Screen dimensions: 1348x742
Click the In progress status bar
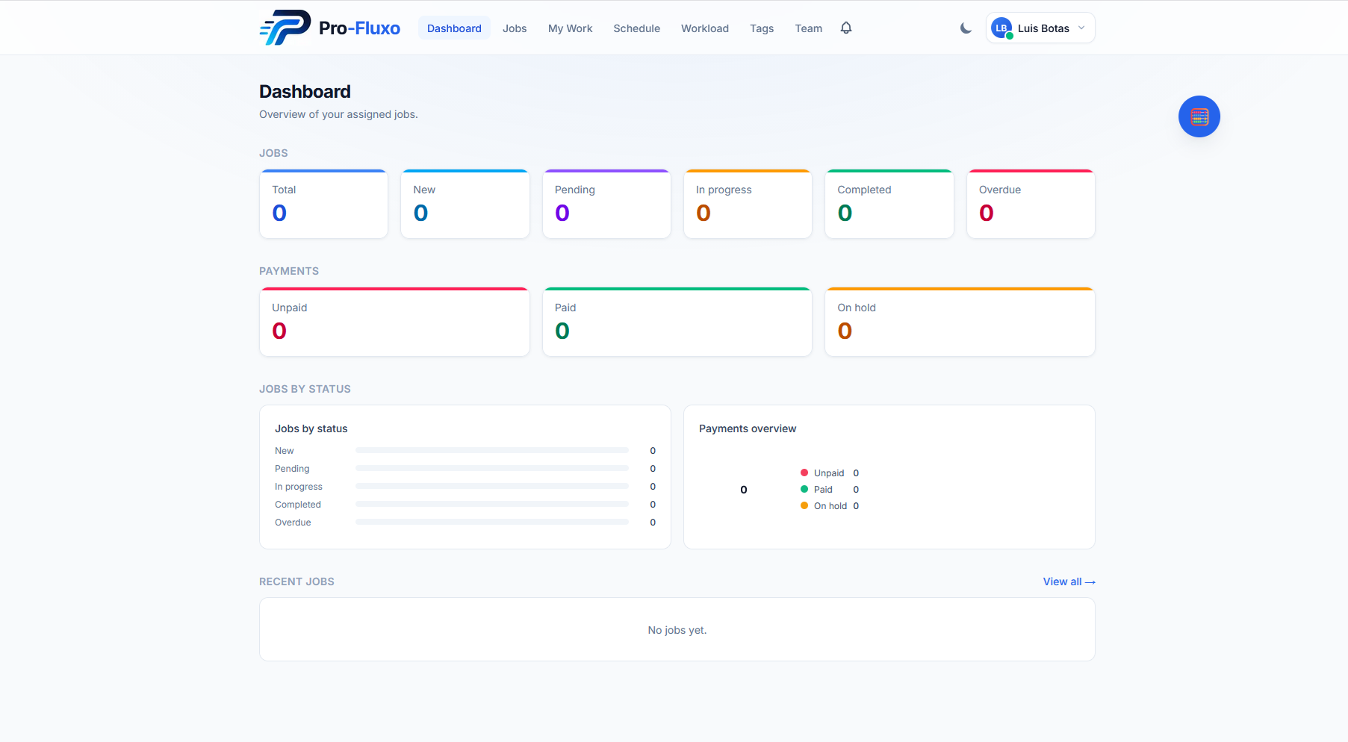pyautogui.click(x=492, y=486)
